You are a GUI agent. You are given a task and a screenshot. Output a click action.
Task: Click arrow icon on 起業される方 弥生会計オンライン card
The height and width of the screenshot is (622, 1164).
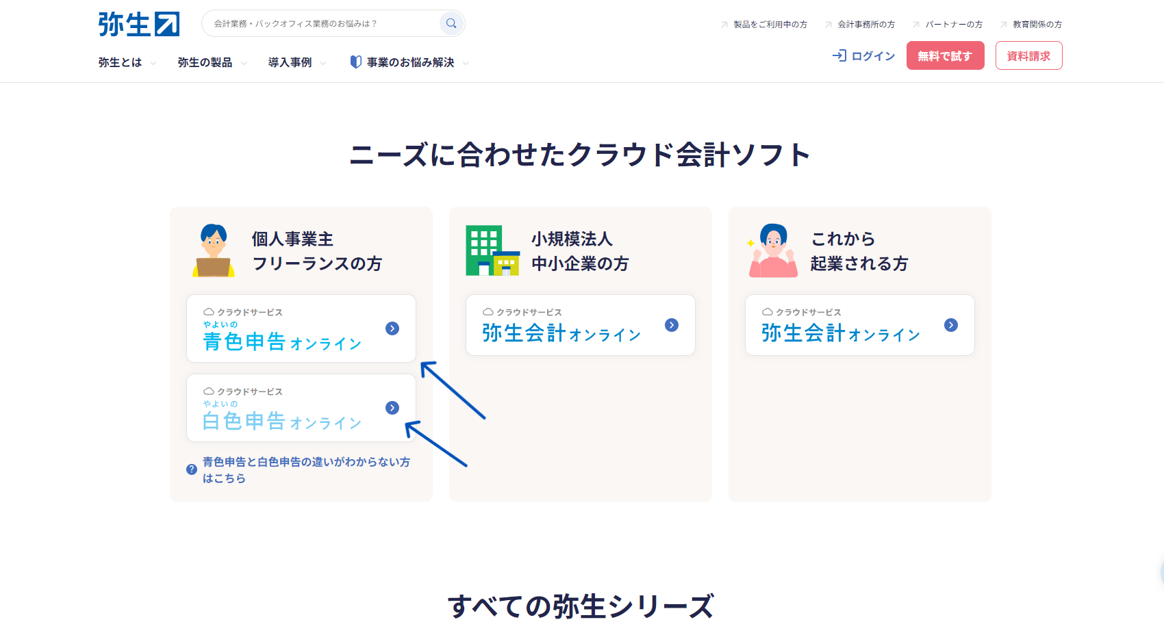[x=951, y=325]
